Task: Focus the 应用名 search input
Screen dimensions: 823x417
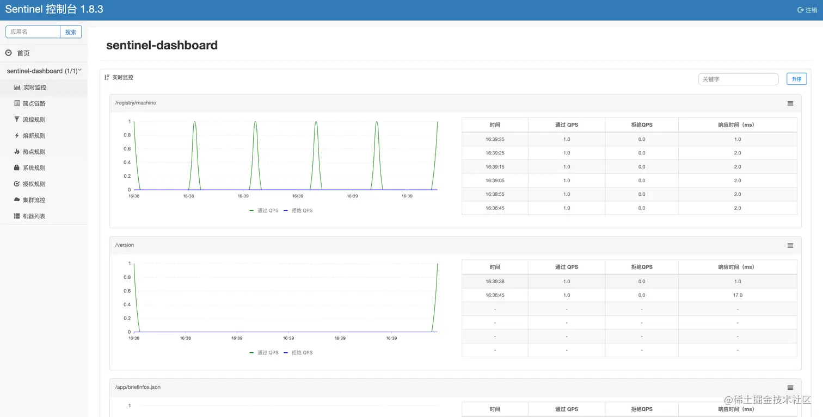Action: (x=33, y=32)
